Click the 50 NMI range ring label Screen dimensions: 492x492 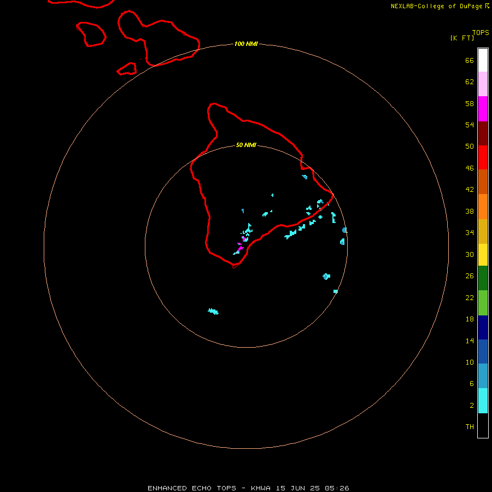pyautogui.click(x=246, y=145)
